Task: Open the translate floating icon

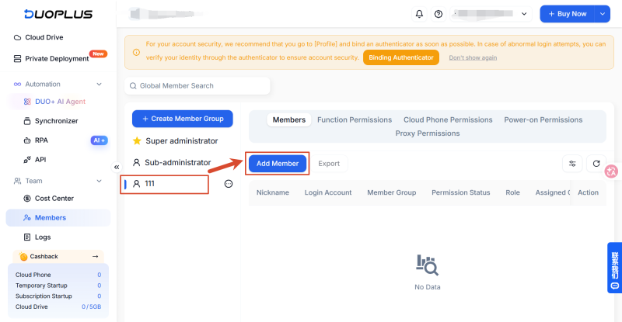Action: point(611,171)
